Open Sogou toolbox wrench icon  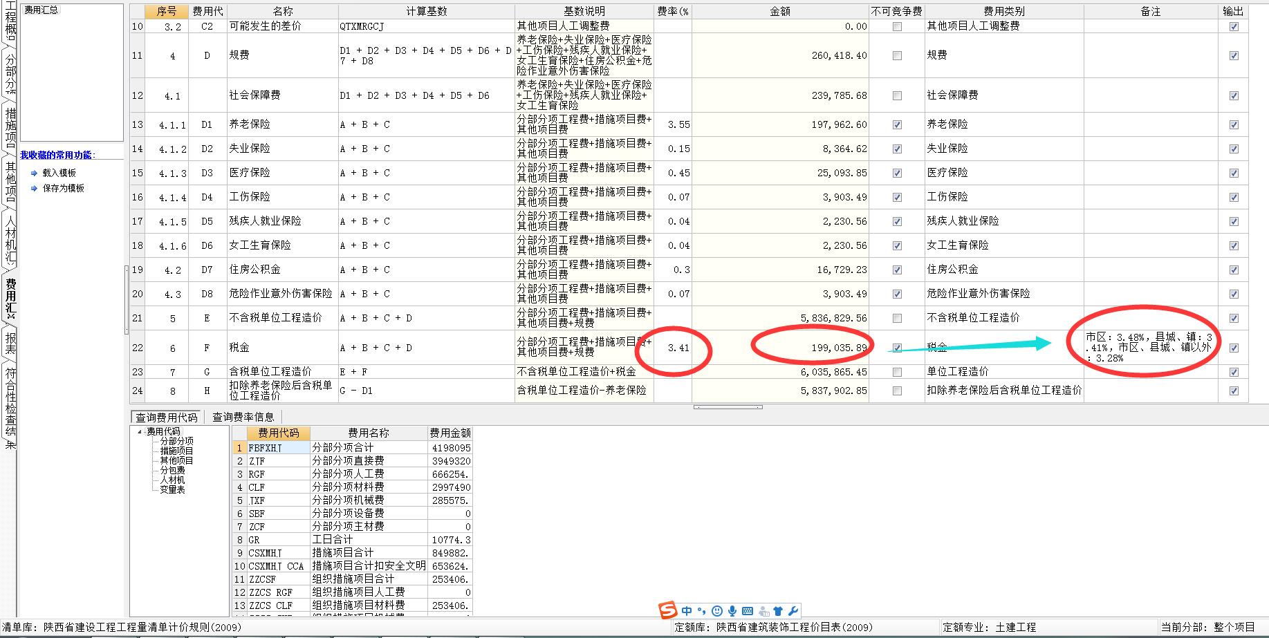(x=793, y=611)
